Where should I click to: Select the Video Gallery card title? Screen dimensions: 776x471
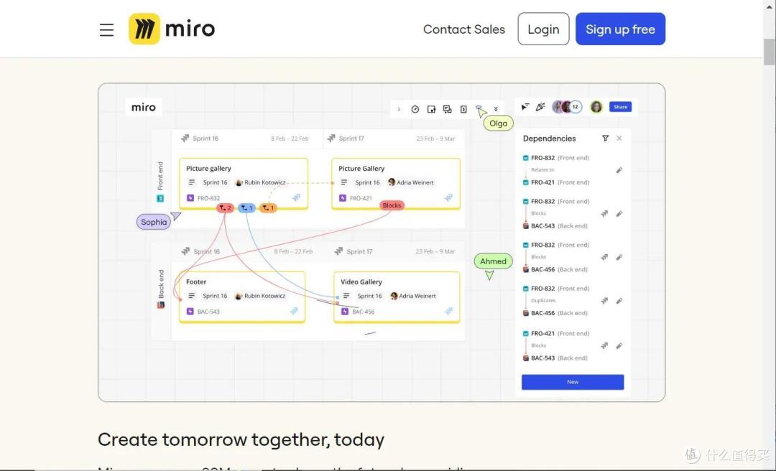(x=361, y=281)
